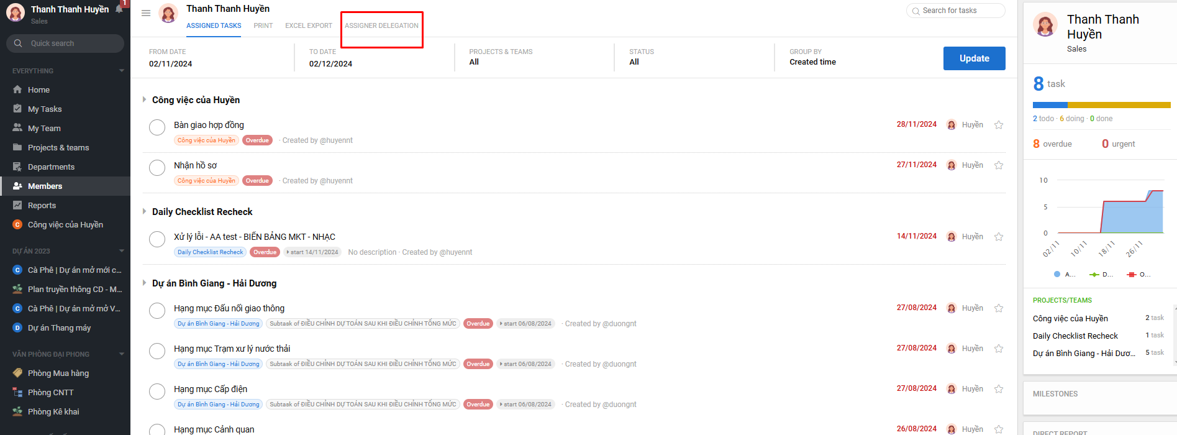This screenshot has height=435, width=1177.
Task: Toggle the Assigned series in chart legend
Action: coord(1064,274)
